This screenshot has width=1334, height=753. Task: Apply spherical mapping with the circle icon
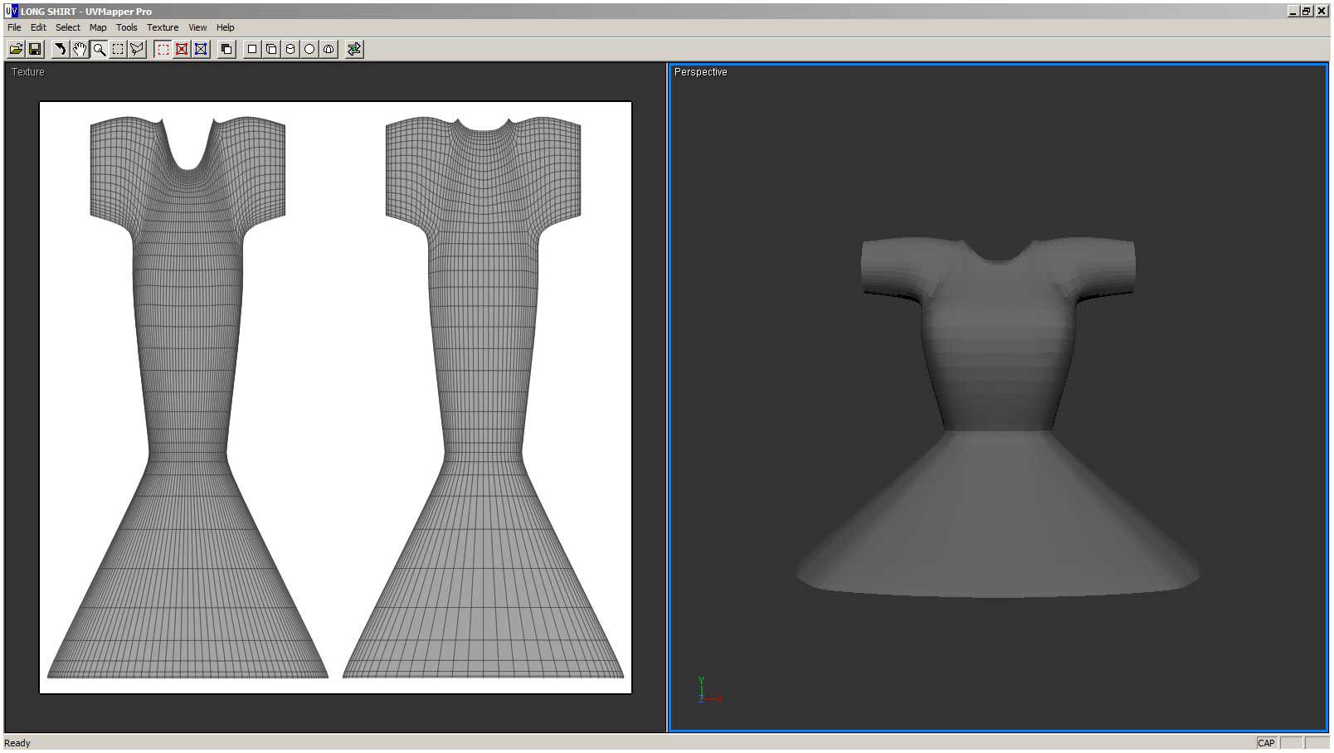pyautogui.click(x=309, y=50)
